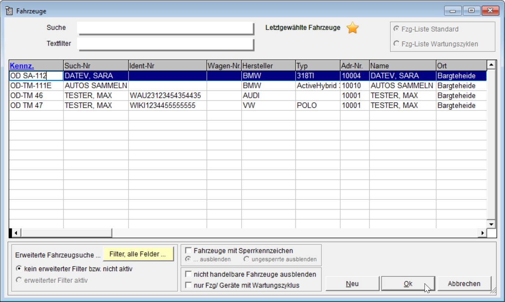
Task: Click Ident-Nr WAU23123454354435
Action: click(x=168, y=96)
